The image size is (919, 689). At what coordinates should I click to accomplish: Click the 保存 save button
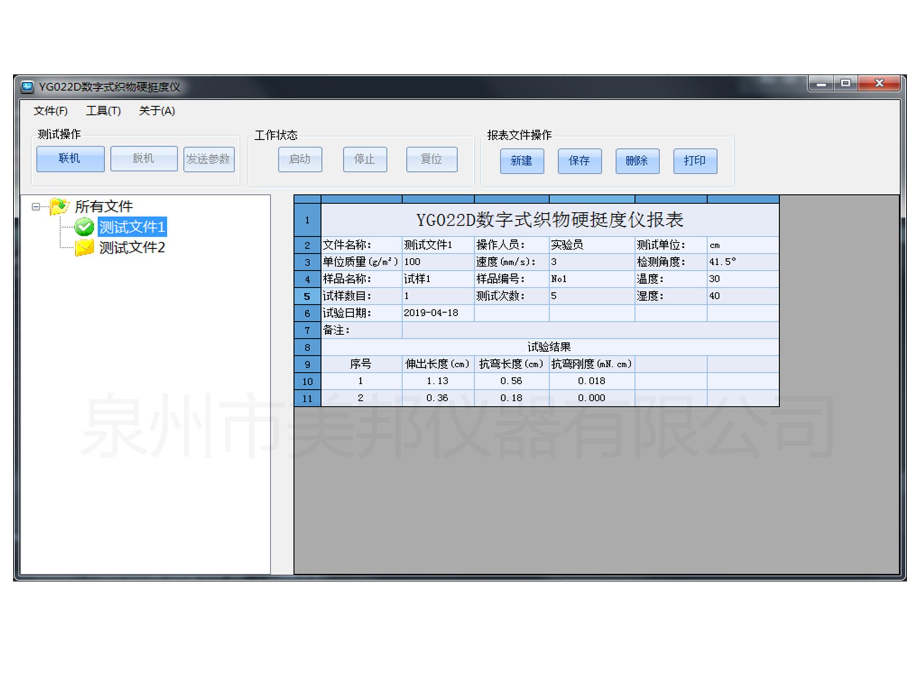click(579, 161)
